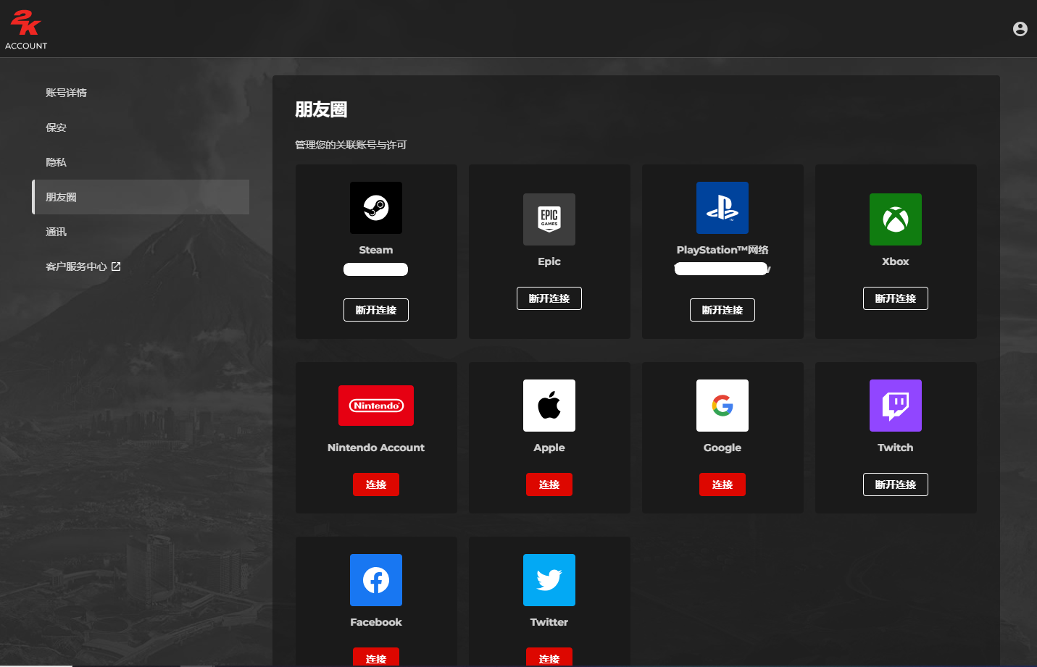Click external link icon beside 客户服务中心
The image size is (1037, 667).
pyautogui.click(x=116, y=267)
